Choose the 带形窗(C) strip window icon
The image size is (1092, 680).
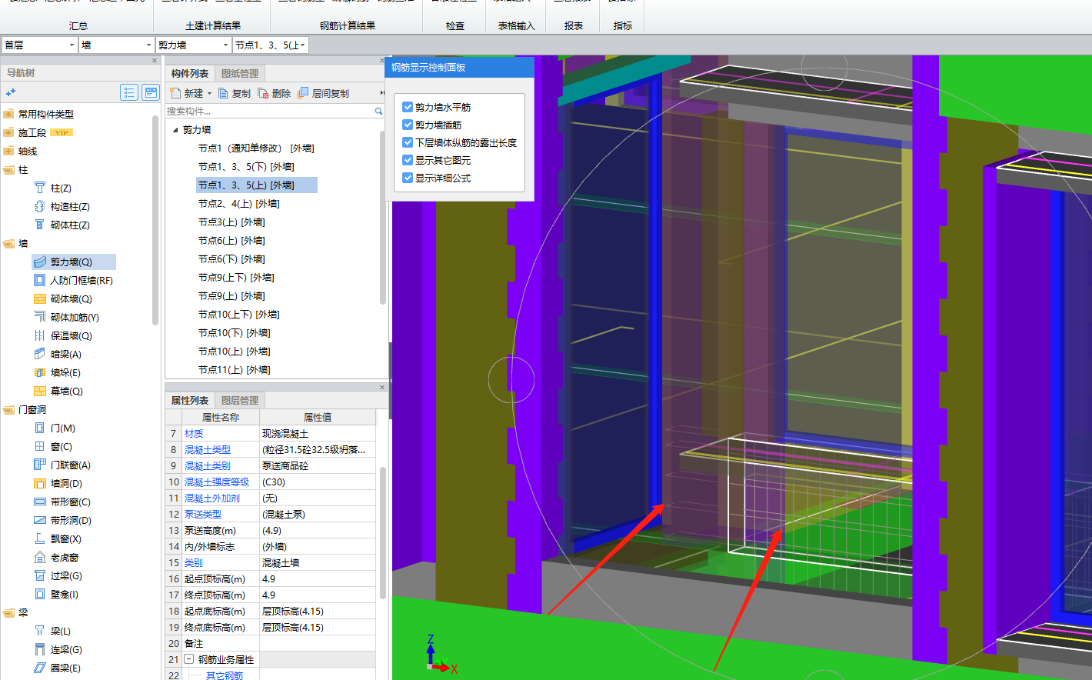[x=40, y=502]
